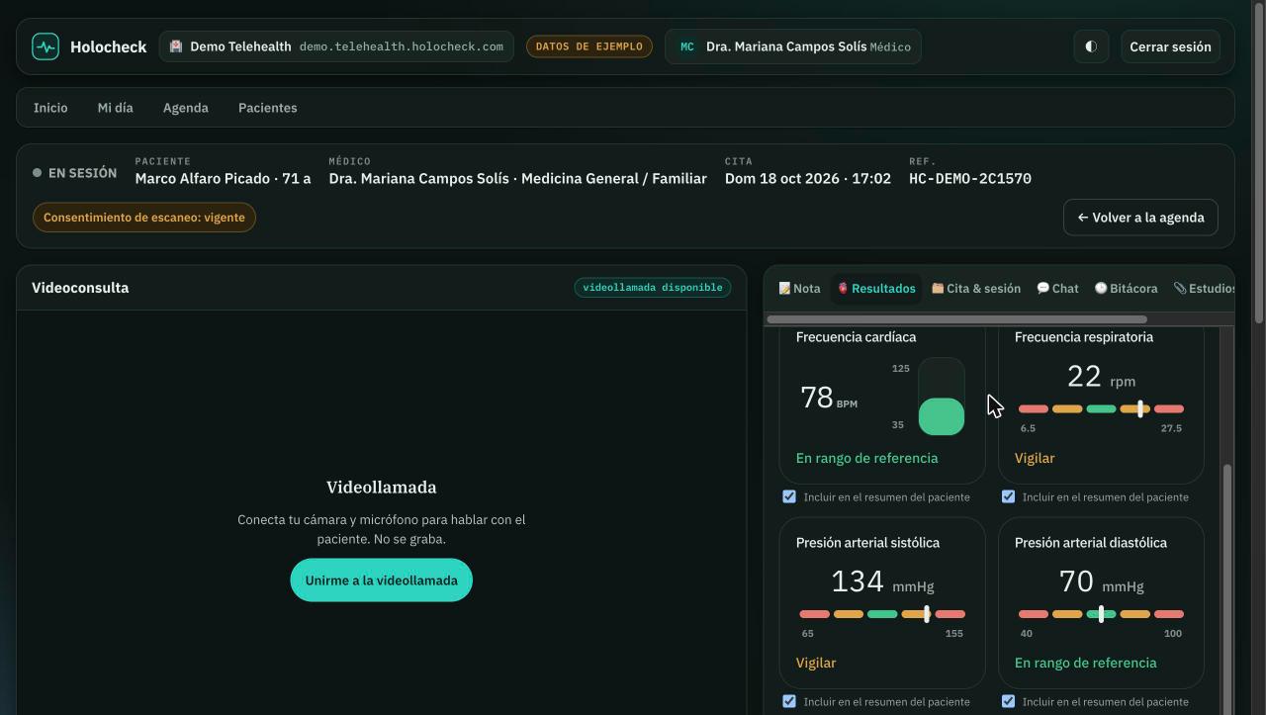Click the folder icon on Cita & sesión tab
Image resolution: width=1266 pixels, height=715 pixels.
pos(938,289)
